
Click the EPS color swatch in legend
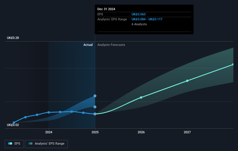point(10,143)
